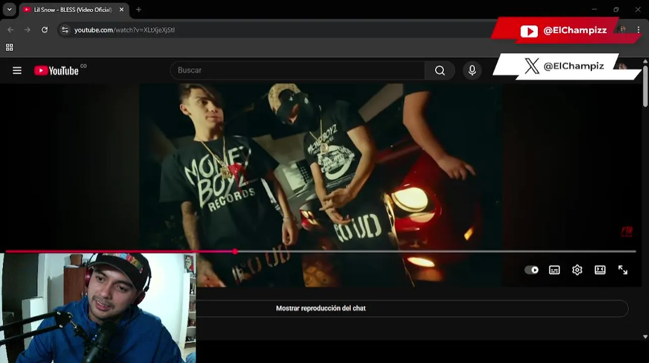Image resolution: width=649 pixels, height=363 pixels.
Task: Turn on subtitles/captions
Action: coord(554,270)
